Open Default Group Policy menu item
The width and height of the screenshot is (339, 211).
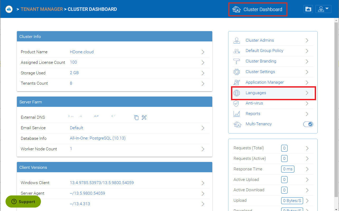(x=273, y=51)
